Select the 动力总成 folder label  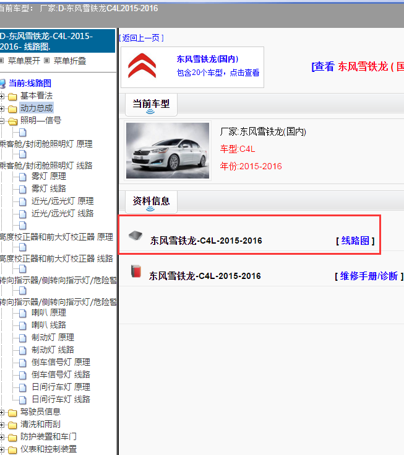coord(37,108)
